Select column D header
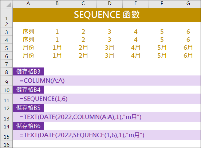This screenshot has width=201, height=148. [109, 4]
